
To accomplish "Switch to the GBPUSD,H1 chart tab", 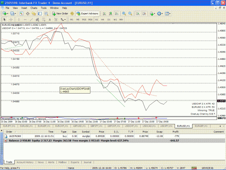I will 80,126.
